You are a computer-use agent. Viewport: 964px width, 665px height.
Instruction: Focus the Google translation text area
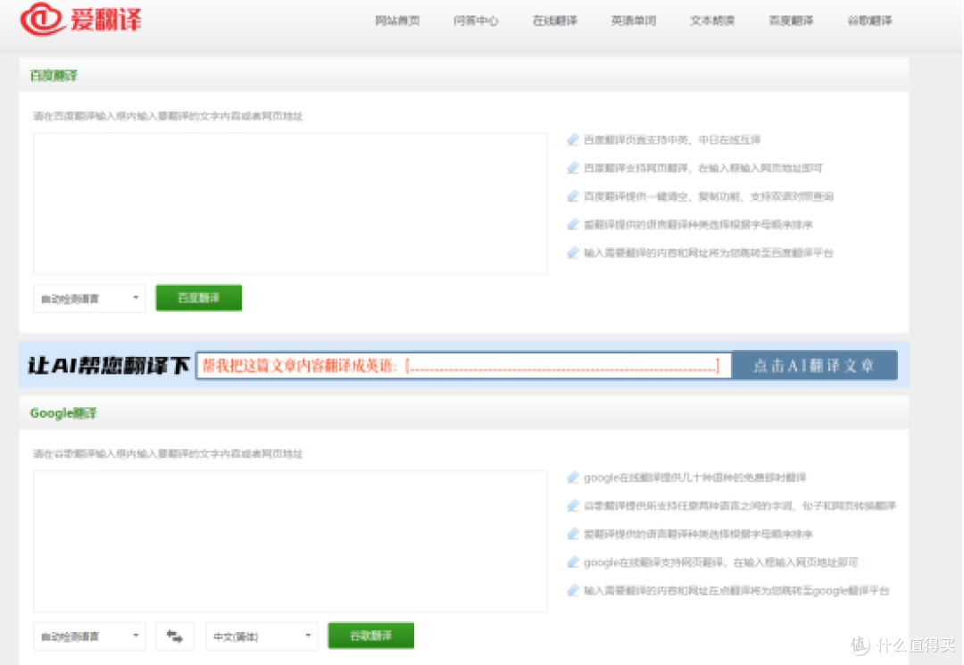290,542
